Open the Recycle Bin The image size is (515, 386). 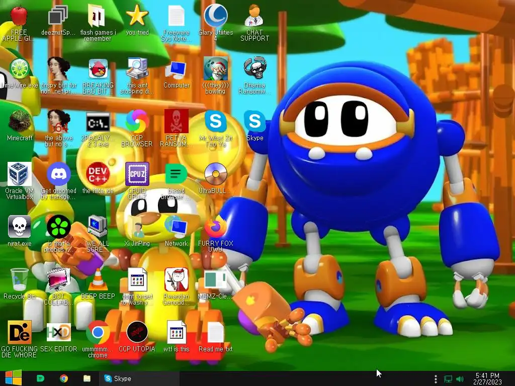click(x=19, y=280)
